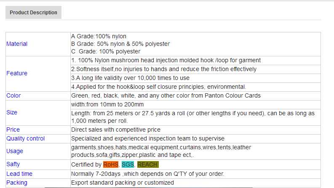
Task: Open the Product Description tab
Action: click(33, 13)
